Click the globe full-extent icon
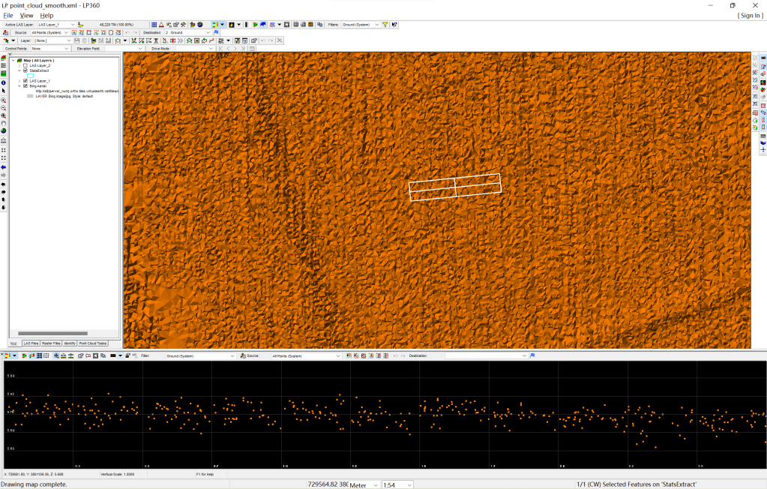This screenshot has height=489, width=767. click(x=4, y=131)
